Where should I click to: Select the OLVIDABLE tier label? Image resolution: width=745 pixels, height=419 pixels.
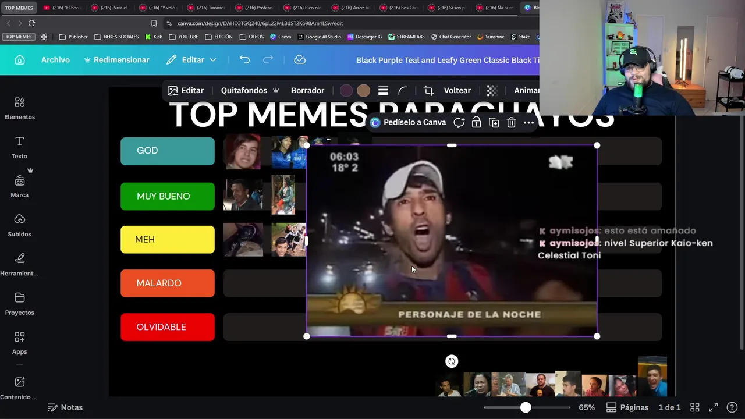168,327
